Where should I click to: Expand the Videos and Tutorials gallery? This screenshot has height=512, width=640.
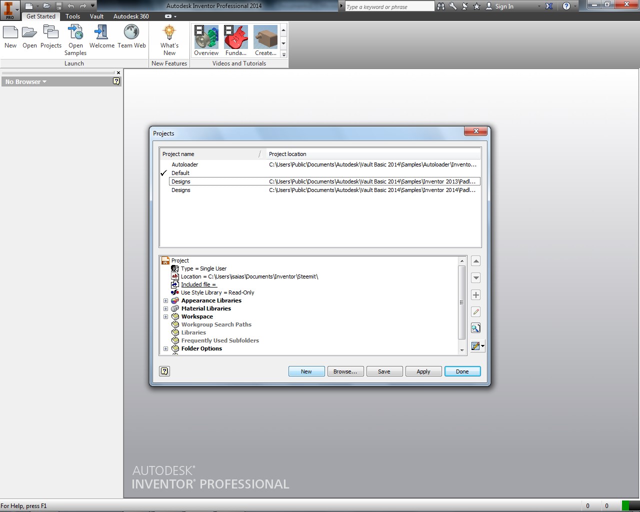[283, 54]
